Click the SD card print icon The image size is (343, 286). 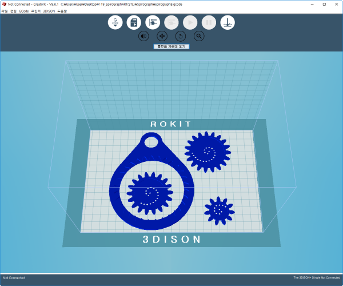point(134,22)
